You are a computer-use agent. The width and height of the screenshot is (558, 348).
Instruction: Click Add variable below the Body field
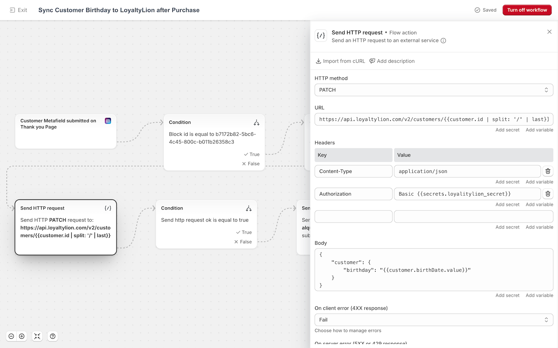(x=539, y=295)
